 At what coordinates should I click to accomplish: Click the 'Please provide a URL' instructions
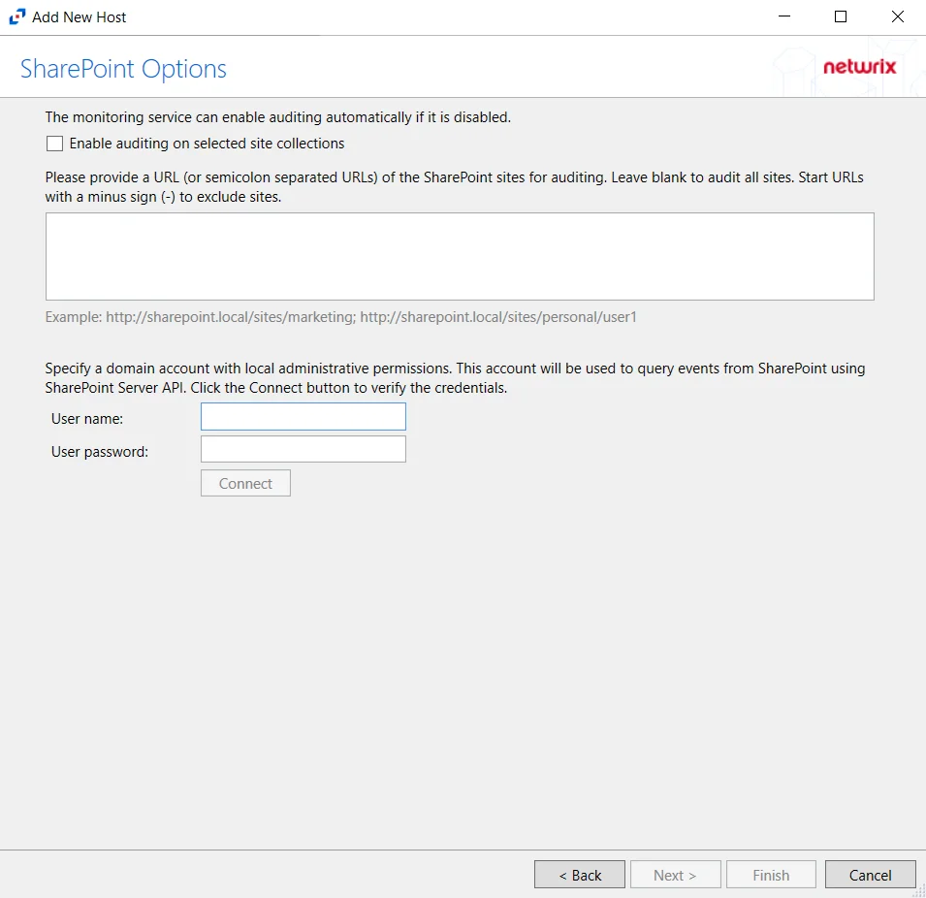[x=454, y=187]
